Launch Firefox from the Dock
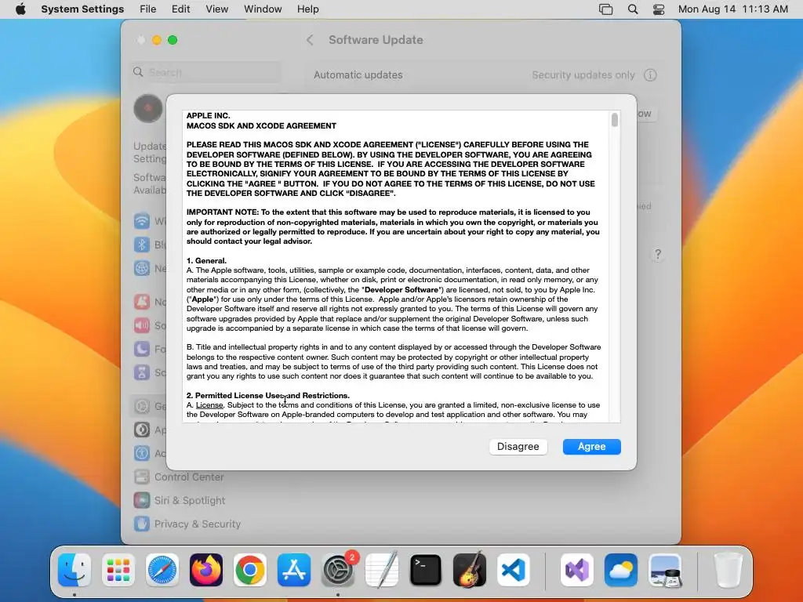This screenshot has width=803, height=602. click(x=206, y=570)
